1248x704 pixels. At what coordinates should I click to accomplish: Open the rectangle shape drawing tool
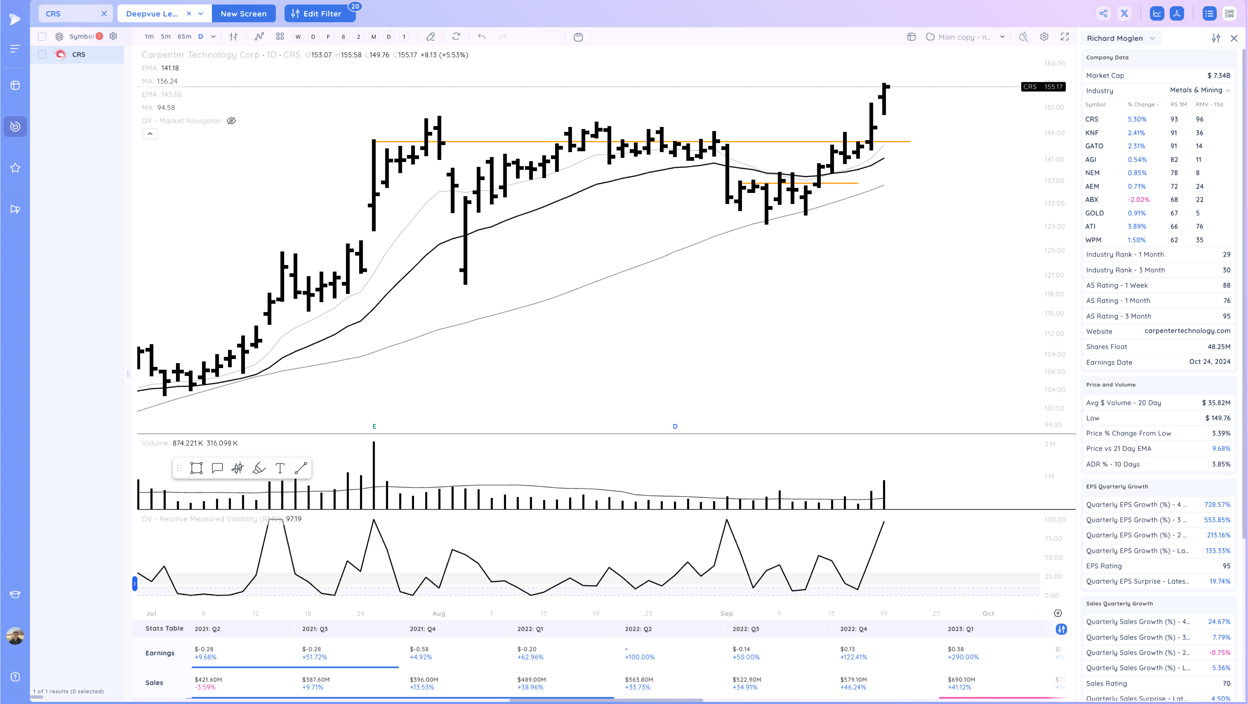(x=196, y=468)
